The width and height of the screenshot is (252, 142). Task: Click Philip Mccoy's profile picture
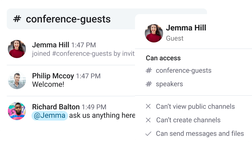[x=17, y=80]
